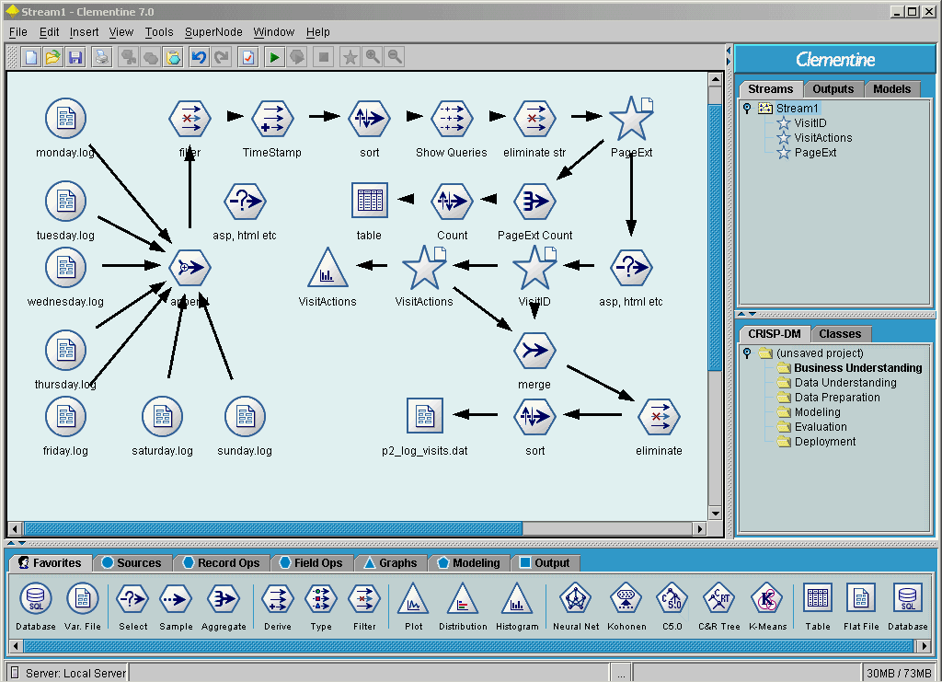Click the VisitActions histogram graph node
942x682 pixels.
327,268
